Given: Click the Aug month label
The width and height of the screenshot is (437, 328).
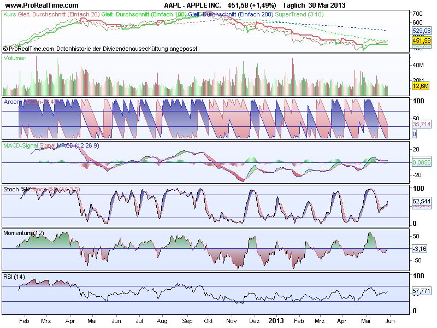Looking at the screenshot, I should coord(162,321).
